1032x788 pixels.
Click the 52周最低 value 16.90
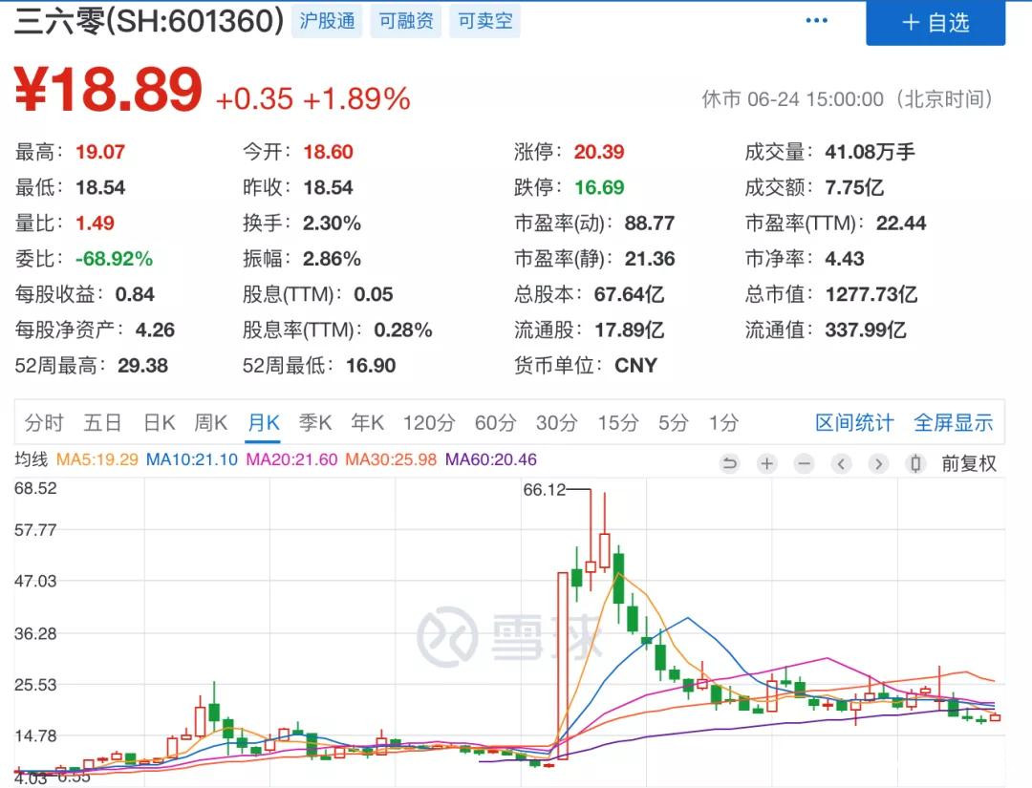point(371,365)
